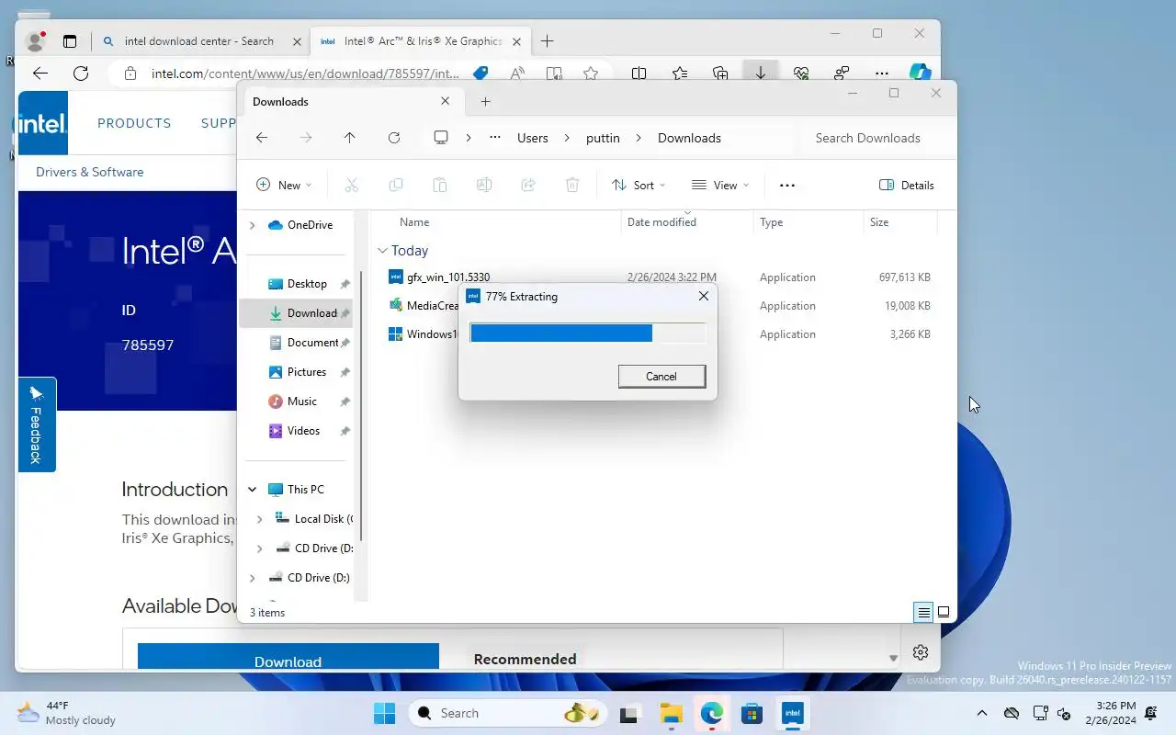
Task: Collapse the Today file group
Action: (x=383, y=251)
